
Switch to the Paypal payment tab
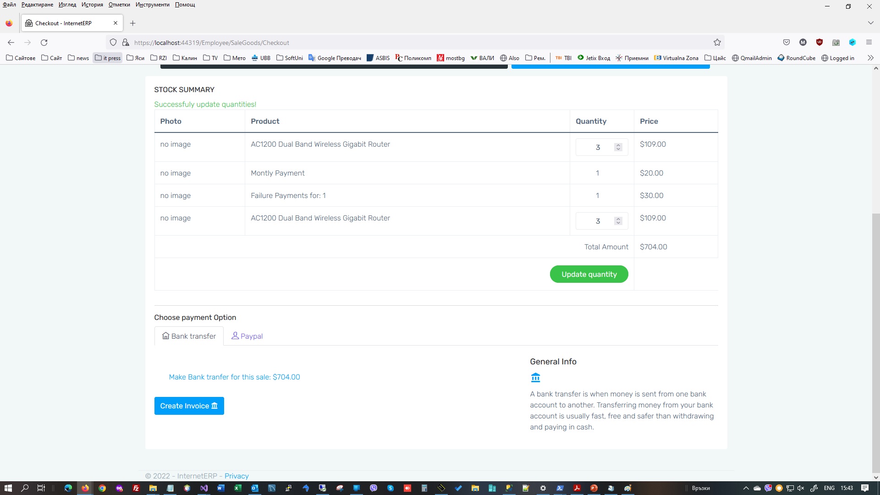click(x=247, y=336)
